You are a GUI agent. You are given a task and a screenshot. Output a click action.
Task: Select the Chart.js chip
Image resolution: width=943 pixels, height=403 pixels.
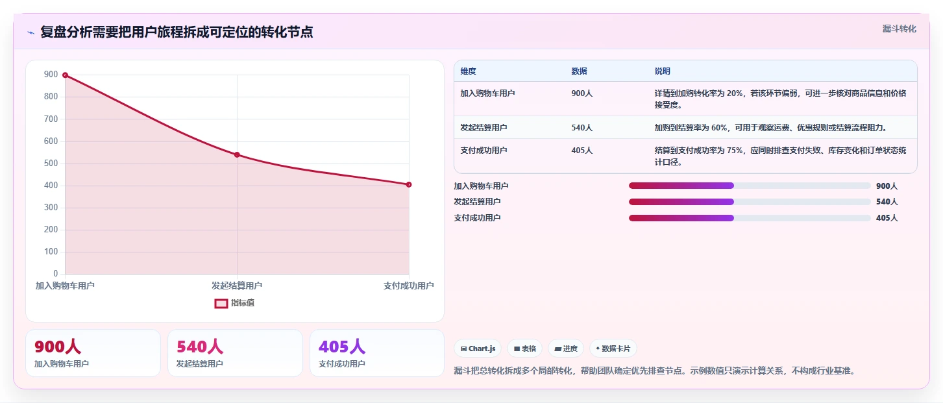477,348
